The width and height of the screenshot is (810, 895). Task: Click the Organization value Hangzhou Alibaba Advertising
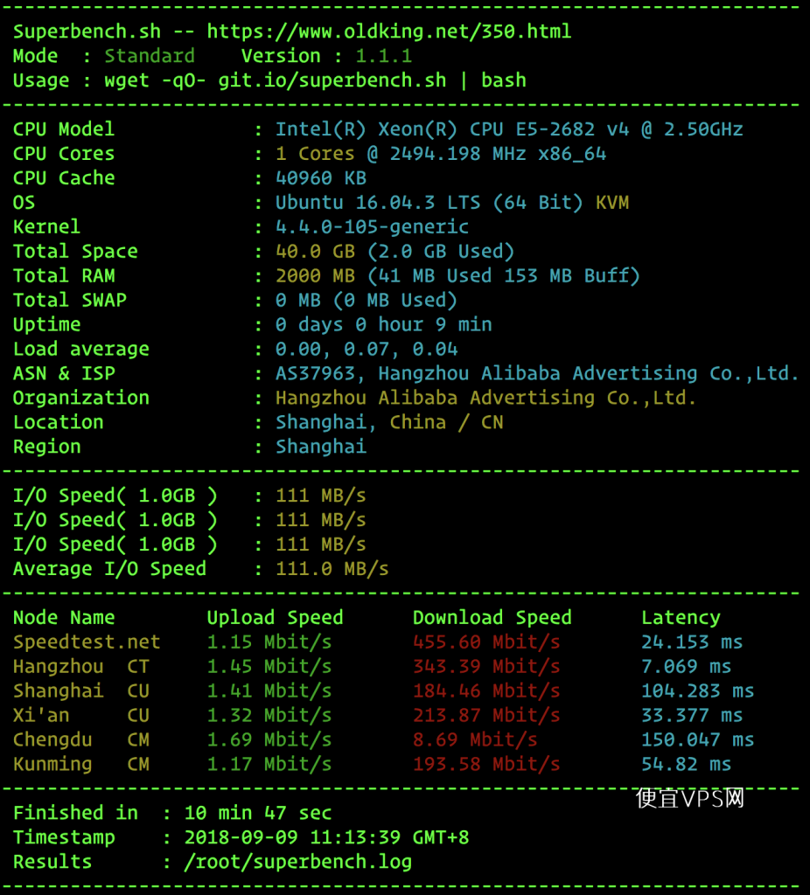485,398
